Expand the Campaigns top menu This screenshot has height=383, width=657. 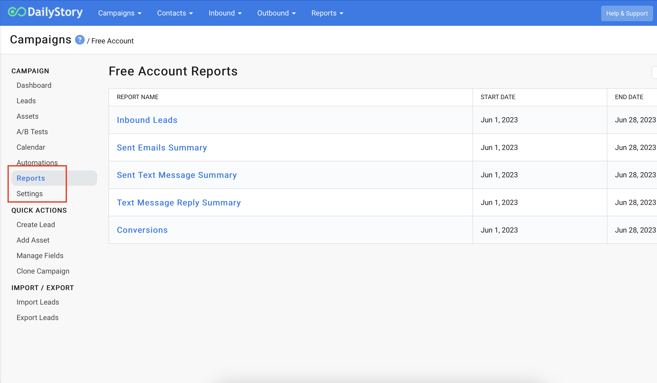(120, 13)
